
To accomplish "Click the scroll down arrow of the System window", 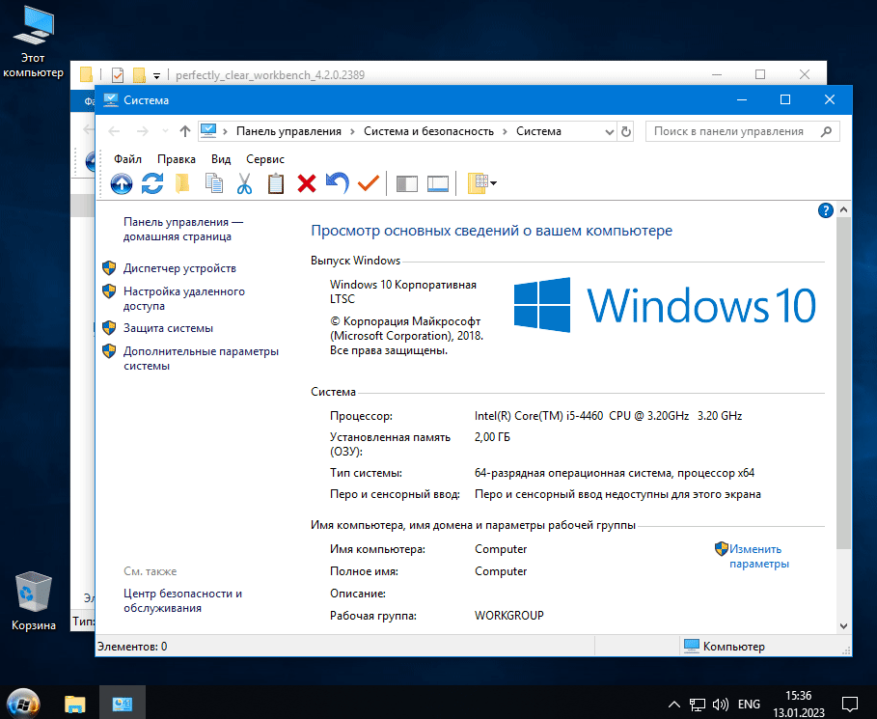I will pyautogui.click(x=844, y=626).
